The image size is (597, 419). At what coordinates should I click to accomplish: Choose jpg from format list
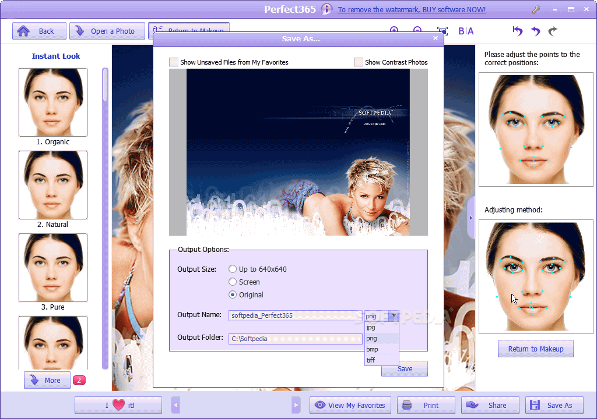pos(381,328)
